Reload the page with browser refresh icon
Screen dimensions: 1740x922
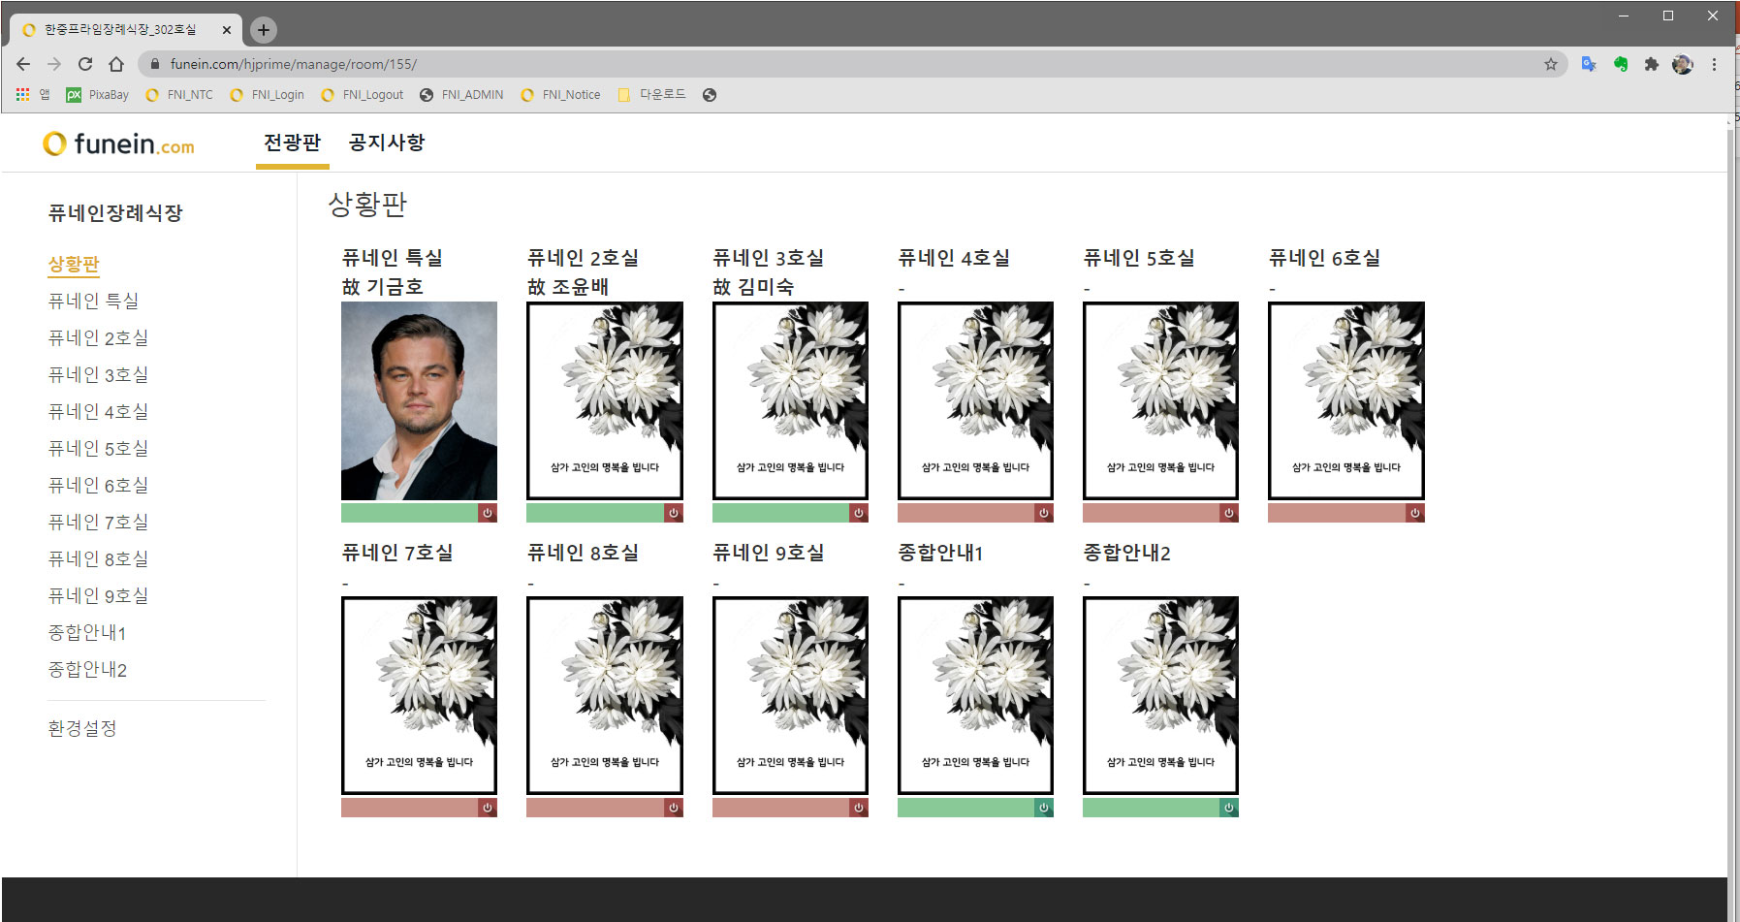85,64
